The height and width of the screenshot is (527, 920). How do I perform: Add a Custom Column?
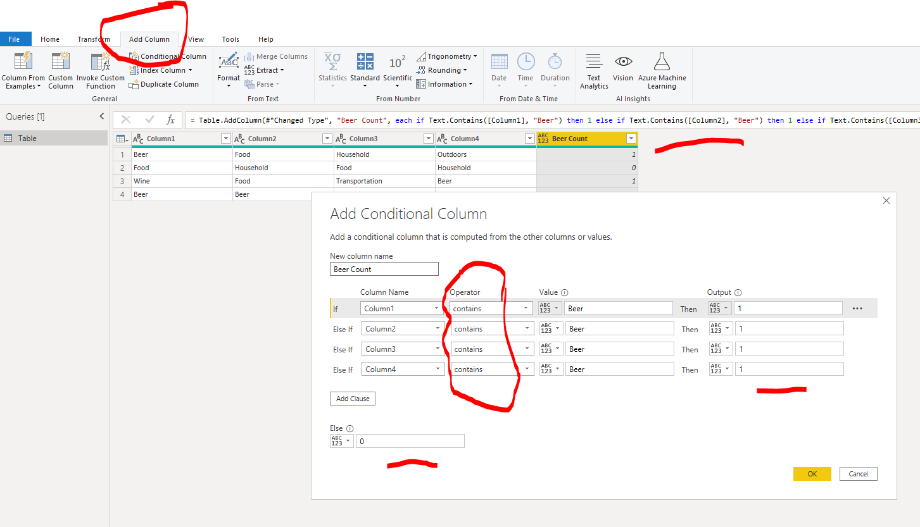pos(61,70)
